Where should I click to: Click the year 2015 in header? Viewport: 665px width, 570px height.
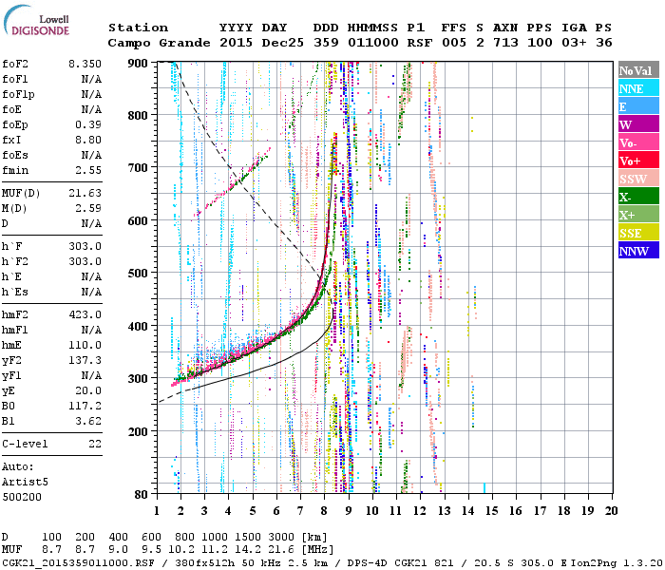point(236,43)
